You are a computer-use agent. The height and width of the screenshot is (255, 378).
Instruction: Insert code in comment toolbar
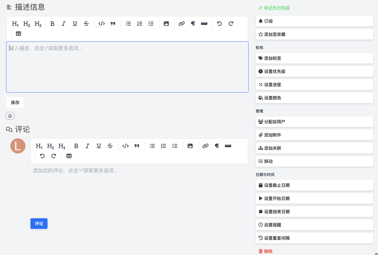(x=125, y=146)
